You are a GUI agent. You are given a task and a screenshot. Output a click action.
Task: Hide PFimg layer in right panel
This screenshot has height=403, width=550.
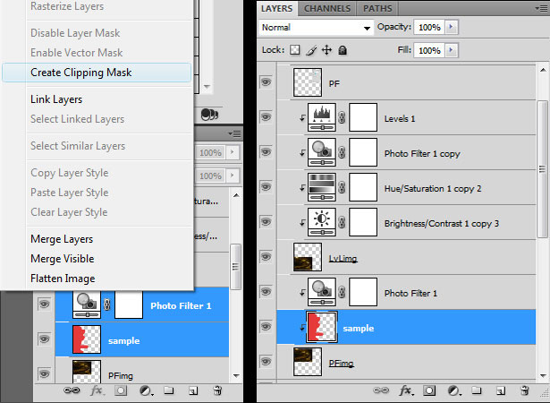pos(266,361)
